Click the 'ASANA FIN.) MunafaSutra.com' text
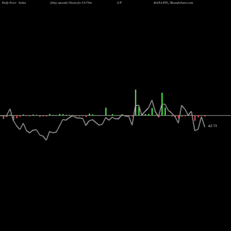 (x=173, y=3)
